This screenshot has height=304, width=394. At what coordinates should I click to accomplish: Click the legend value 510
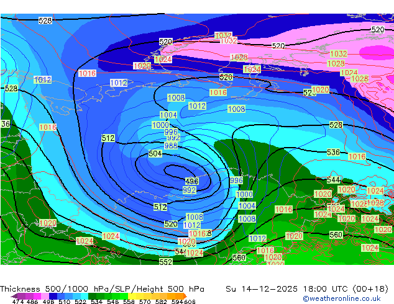click(65, 302)
